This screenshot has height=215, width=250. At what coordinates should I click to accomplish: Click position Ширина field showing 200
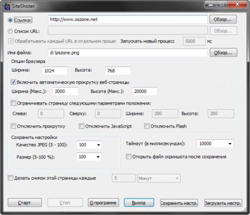click(165, 114)
